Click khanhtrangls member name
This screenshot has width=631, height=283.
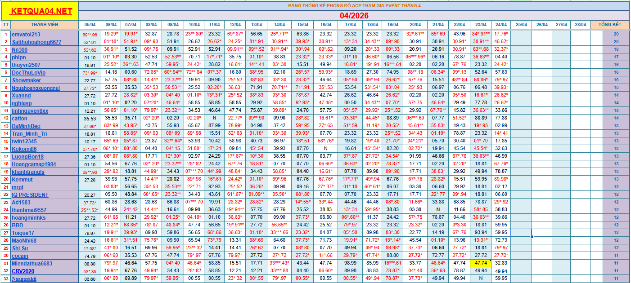(28, 172)
